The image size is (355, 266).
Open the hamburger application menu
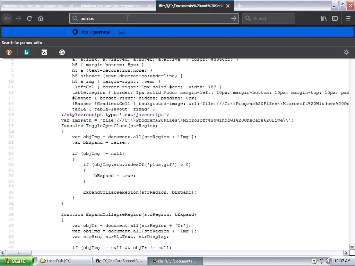[348, 18]
